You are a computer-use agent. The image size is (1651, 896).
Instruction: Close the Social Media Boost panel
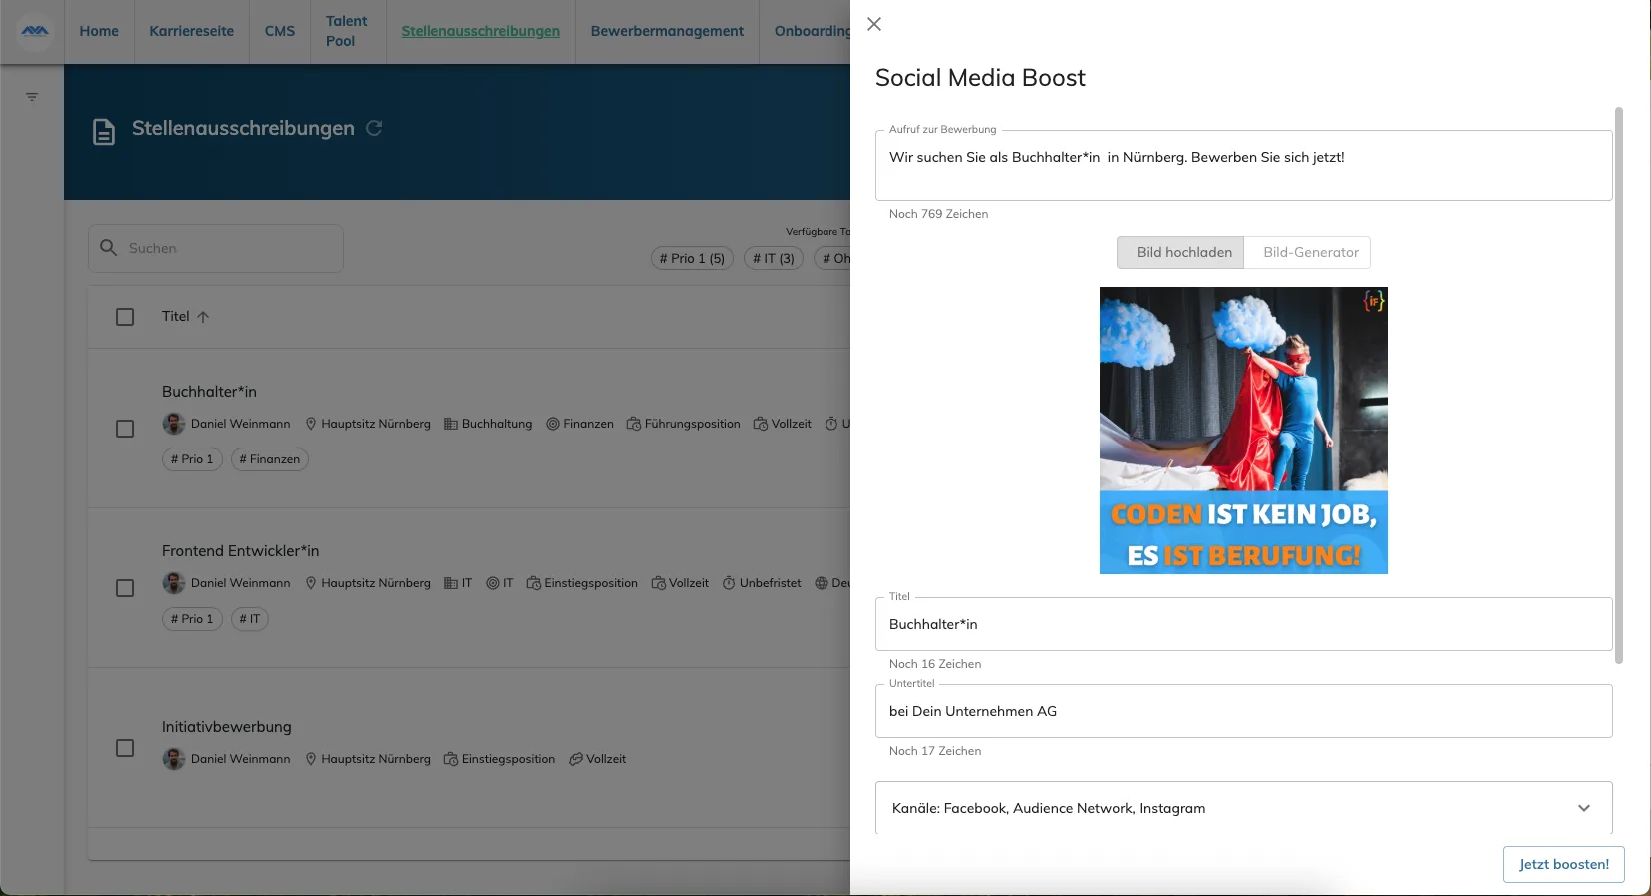coord(874,24)
